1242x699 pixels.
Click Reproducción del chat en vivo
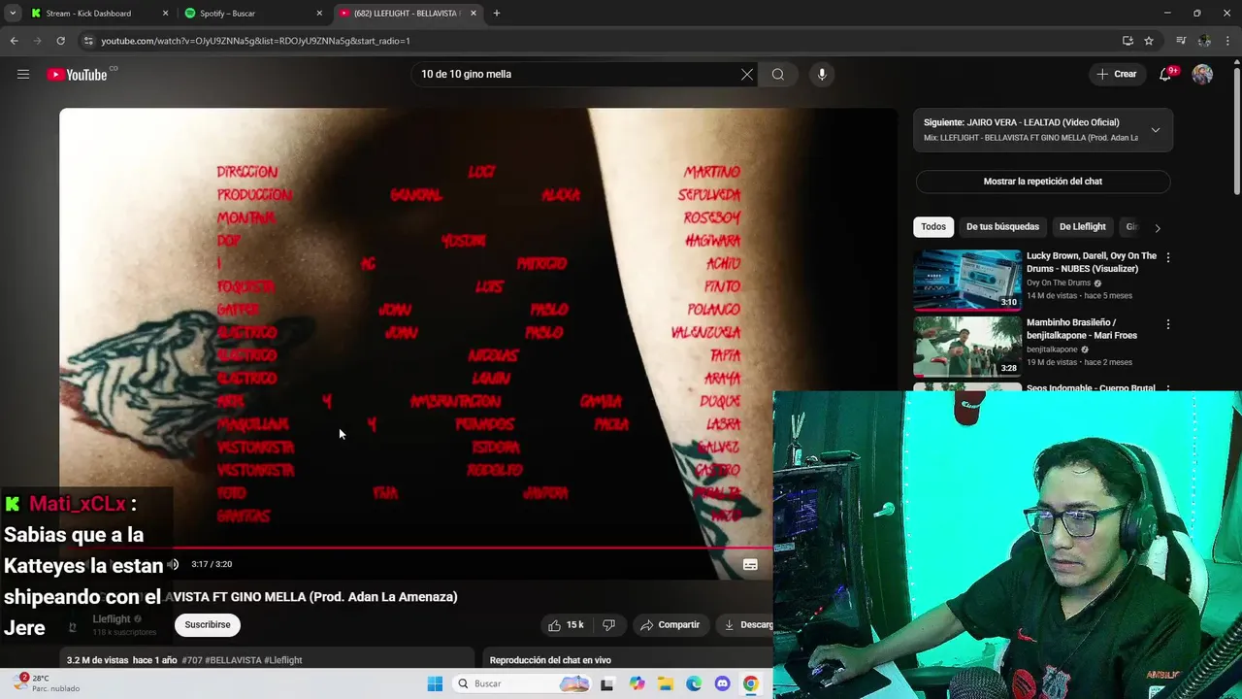coord(550,660)
